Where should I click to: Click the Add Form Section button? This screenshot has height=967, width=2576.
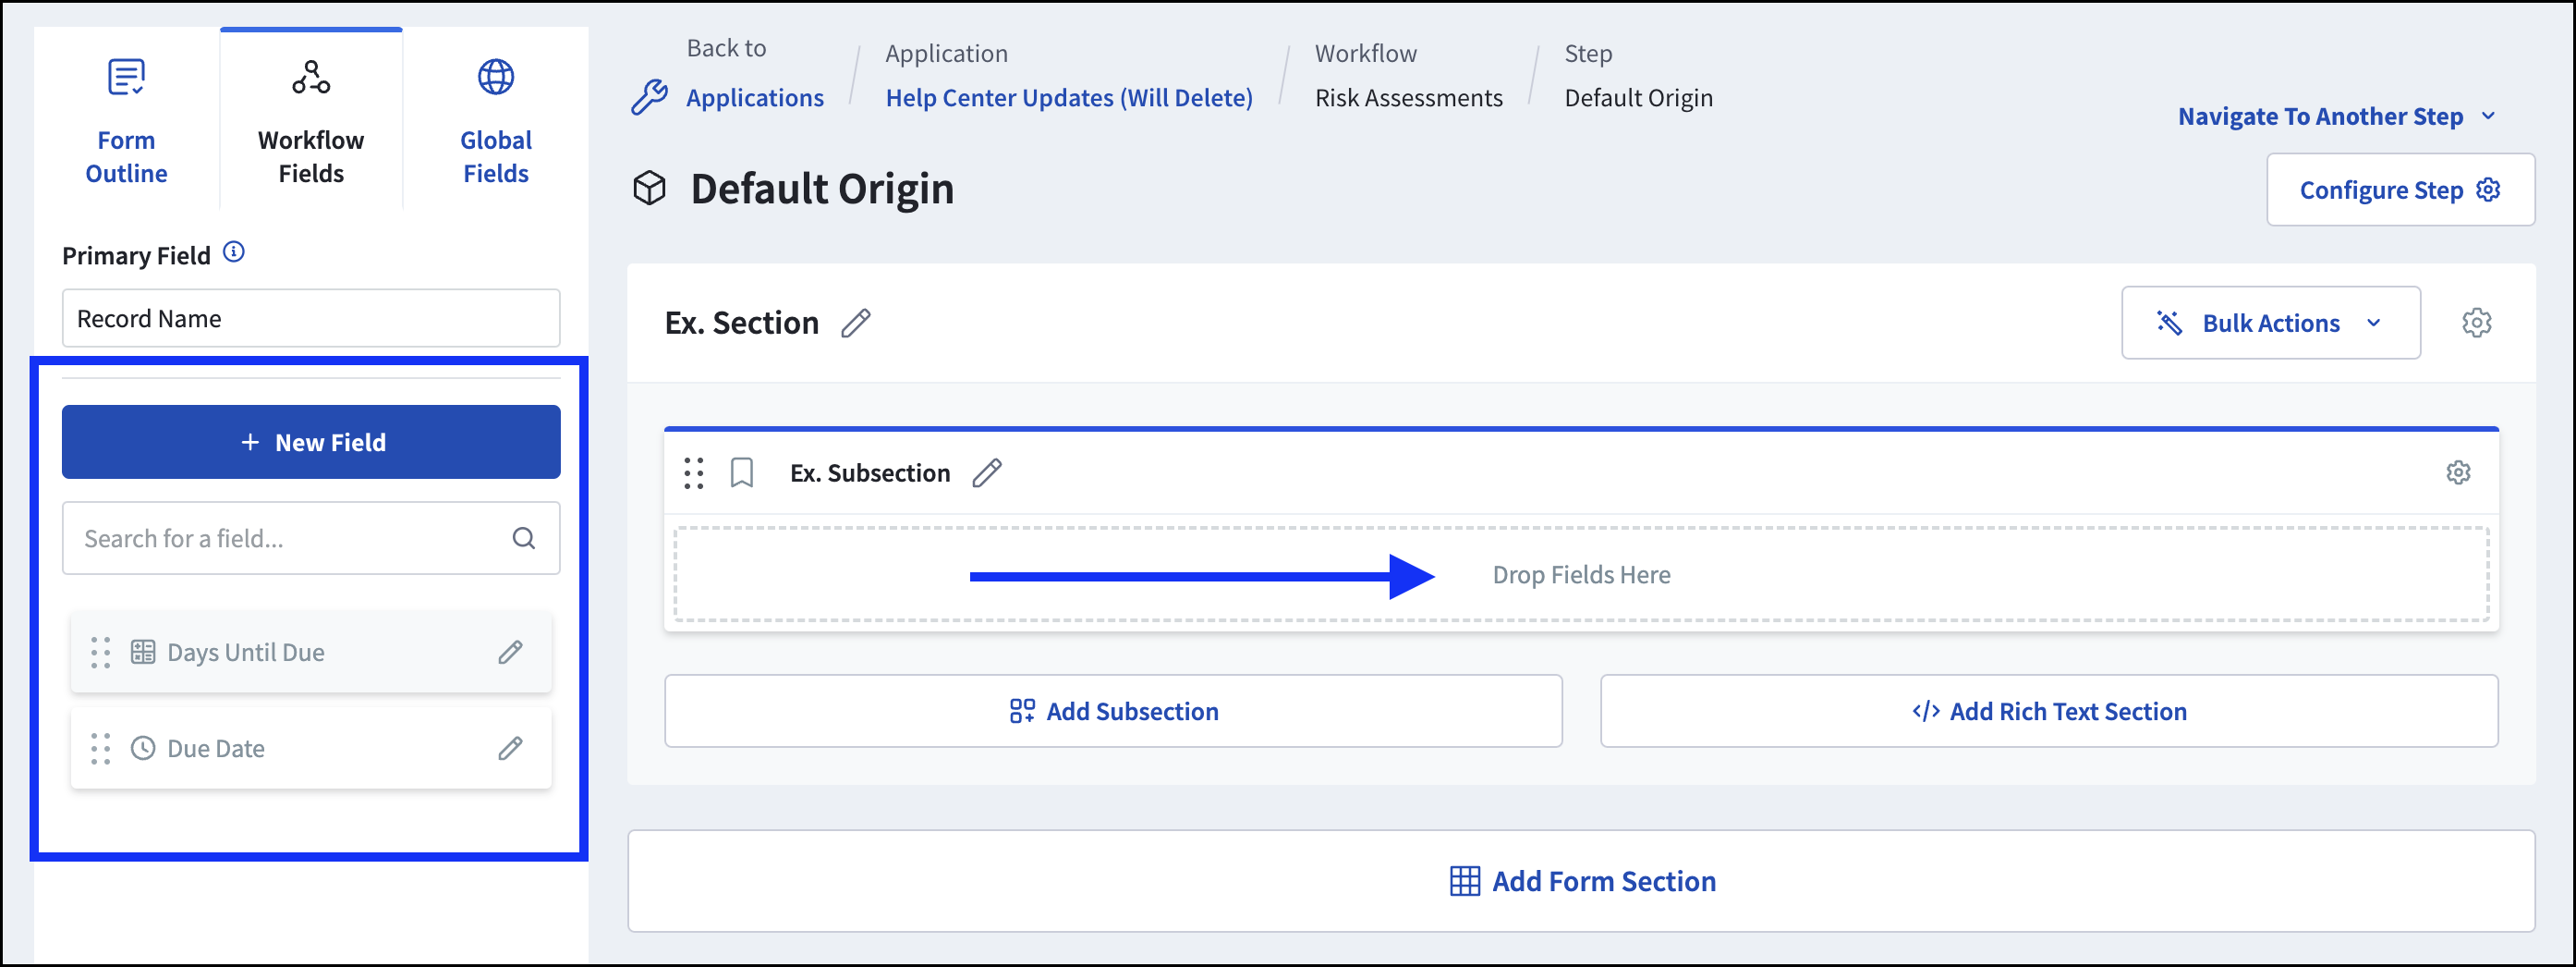1581,881
